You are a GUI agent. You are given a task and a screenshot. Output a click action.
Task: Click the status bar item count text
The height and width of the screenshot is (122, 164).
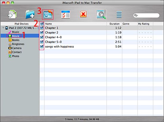[x=82, y=119]
